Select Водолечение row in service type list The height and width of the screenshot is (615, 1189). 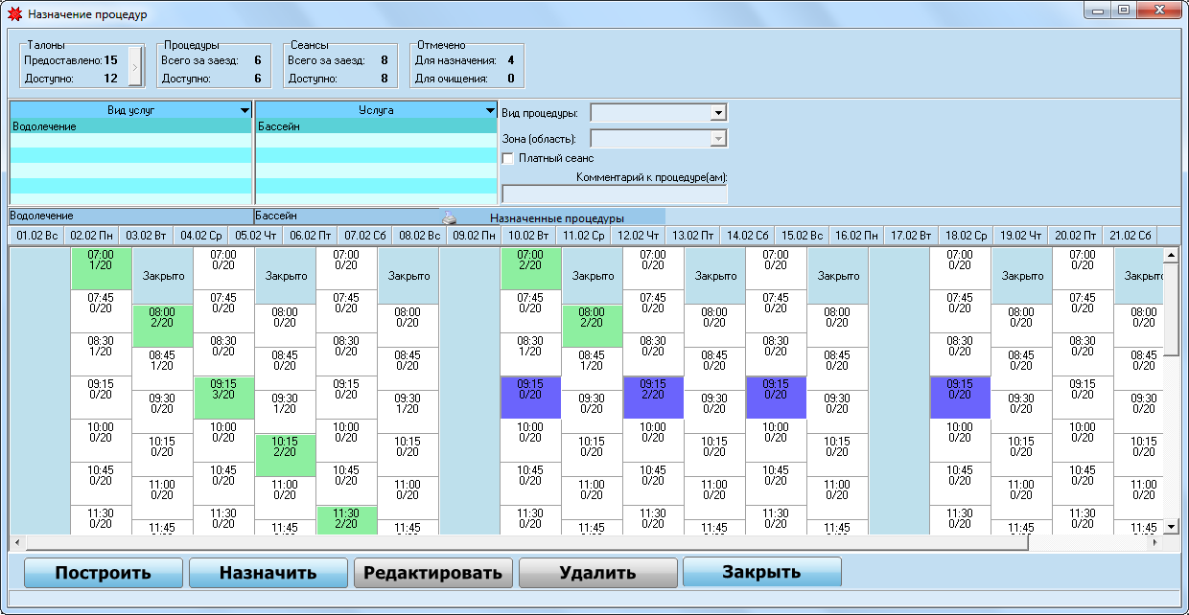(x=130, y=126)
